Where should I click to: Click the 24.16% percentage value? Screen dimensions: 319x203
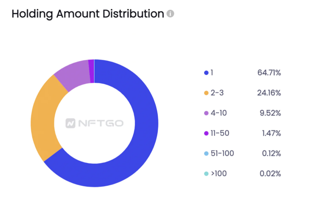269,93
